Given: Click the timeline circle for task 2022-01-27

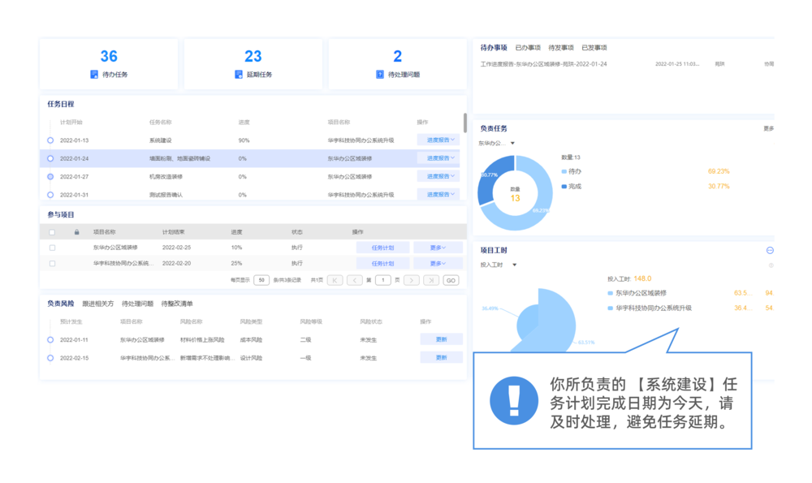Looking at the screenshot, I should (x=50, y=176).
